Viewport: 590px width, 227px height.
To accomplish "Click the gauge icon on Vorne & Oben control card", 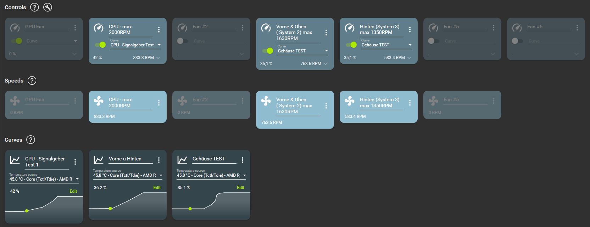I will pyautogui.click(x=266, y=27).
